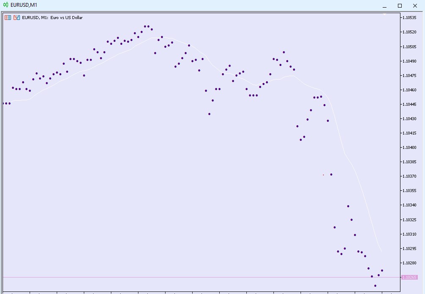Click the 1.10295 price axis label
This screenshot has width=425, height=294.
pos(409,248)
